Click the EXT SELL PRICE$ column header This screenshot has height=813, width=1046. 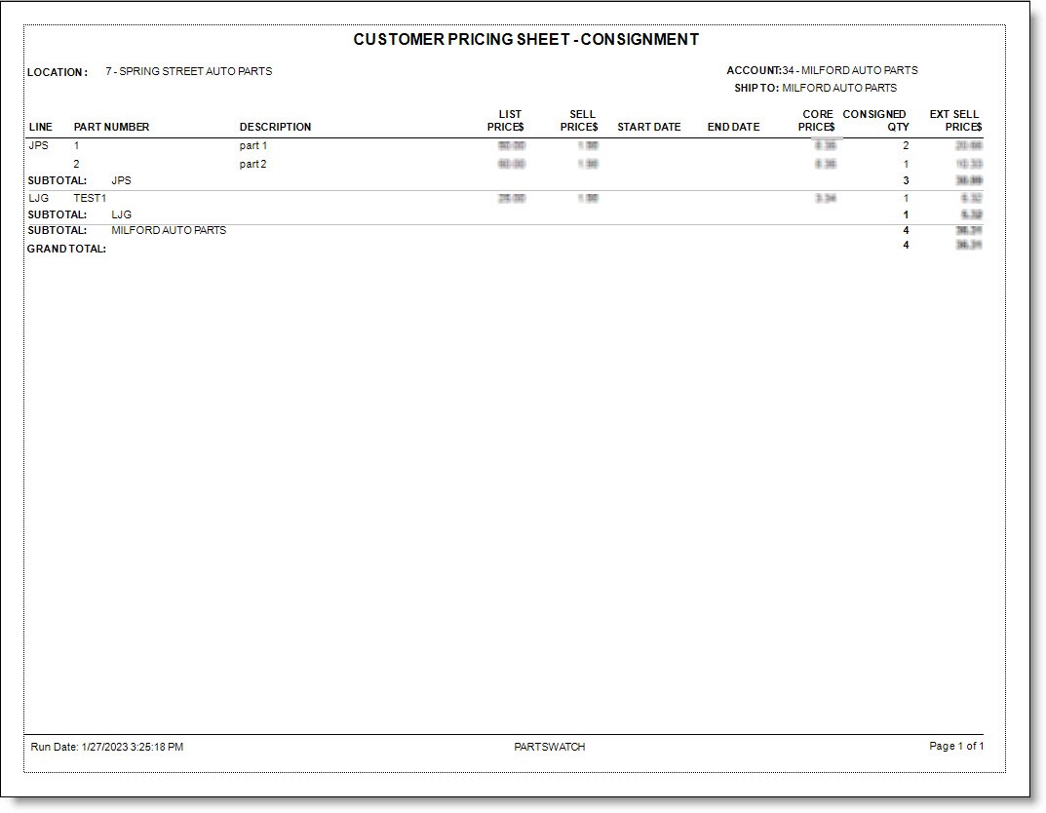click(x=954, y=121)
